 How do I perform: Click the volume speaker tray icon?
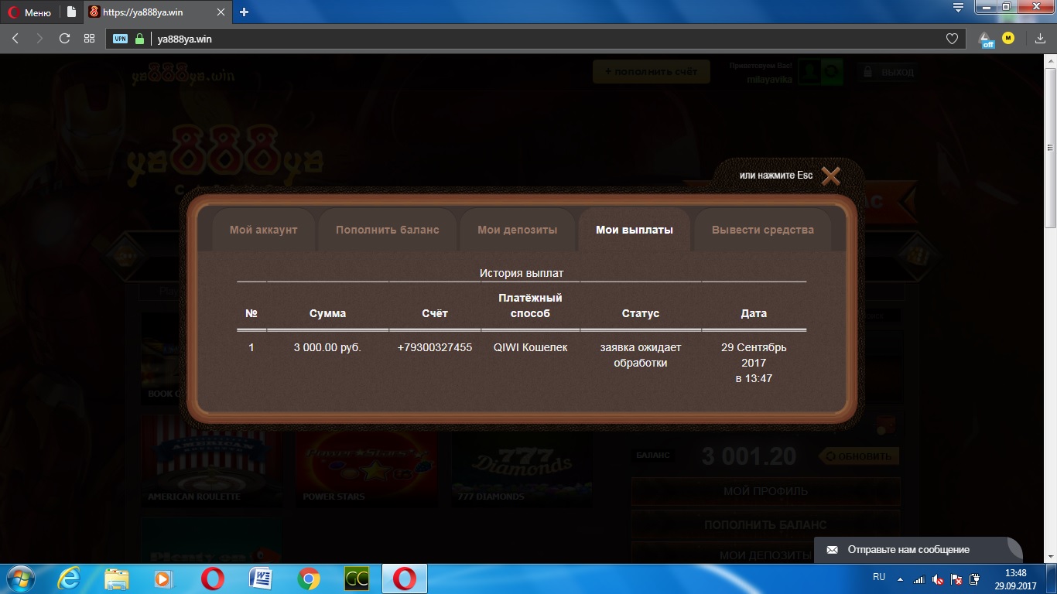pyautogui.click(x=938, y=579)
